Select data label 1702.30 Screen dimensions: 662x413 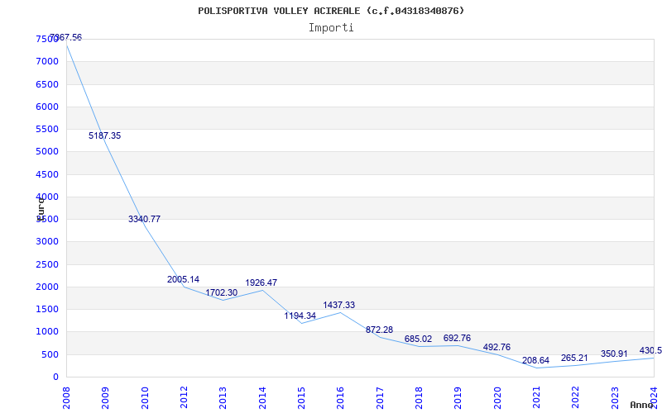pyautogui.click(x=222, y=292)
